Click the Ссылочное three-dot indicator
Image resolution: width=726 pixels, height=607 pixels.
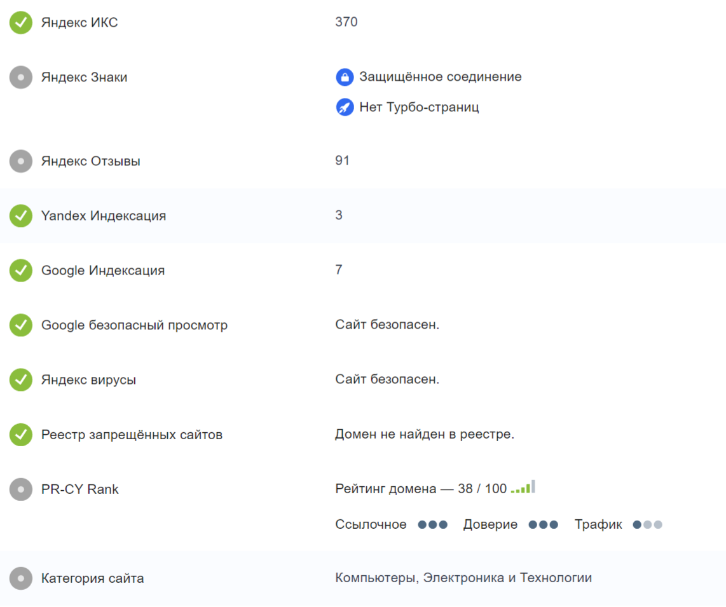coord(433,524)
